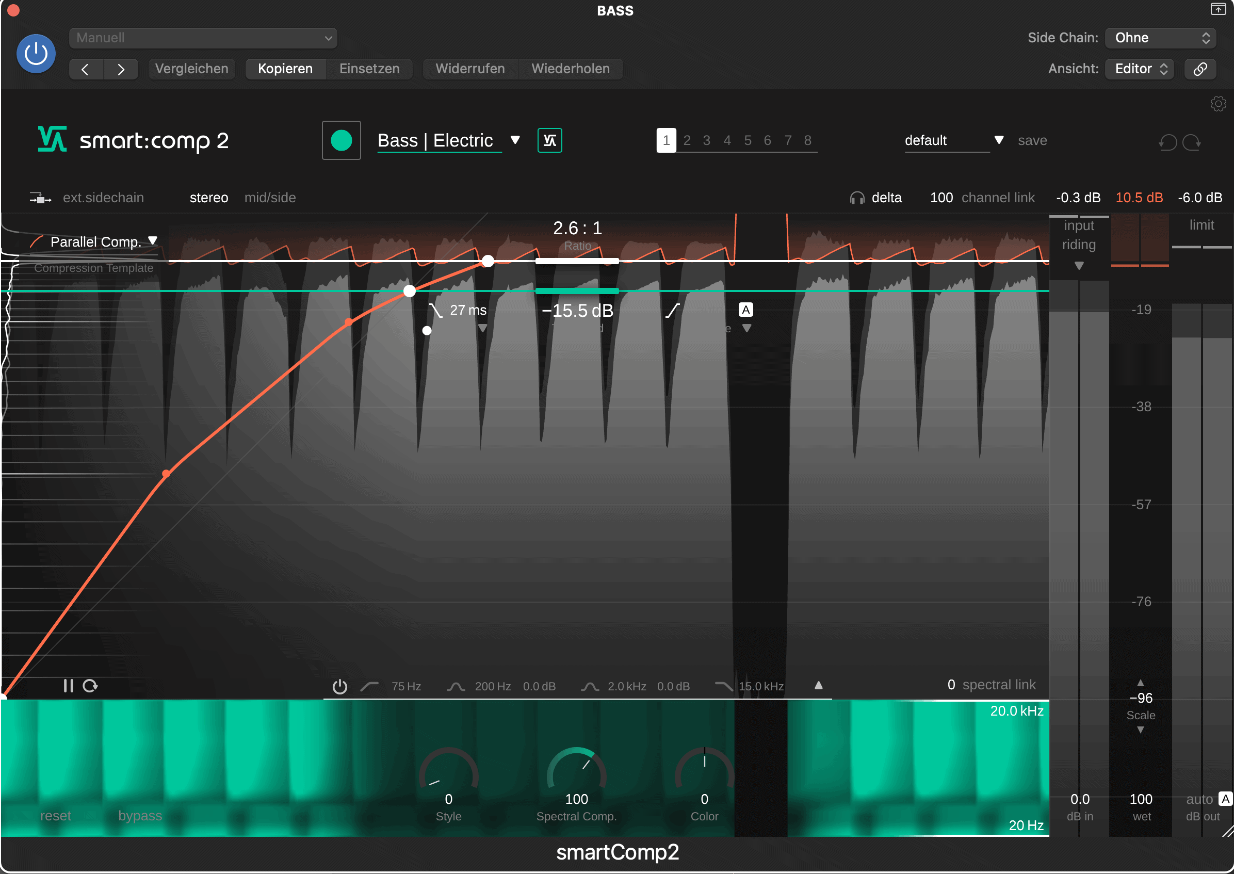Click the plugin undo arrow icon

tap(1167, 142)
